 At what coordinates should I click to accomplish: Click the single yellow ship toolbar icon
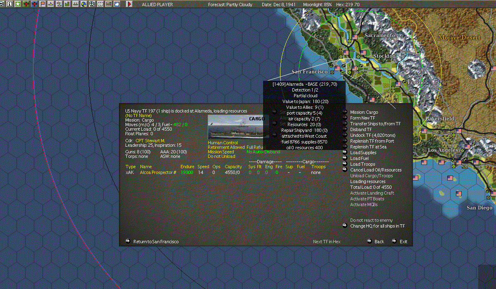(x=50, y=4)
